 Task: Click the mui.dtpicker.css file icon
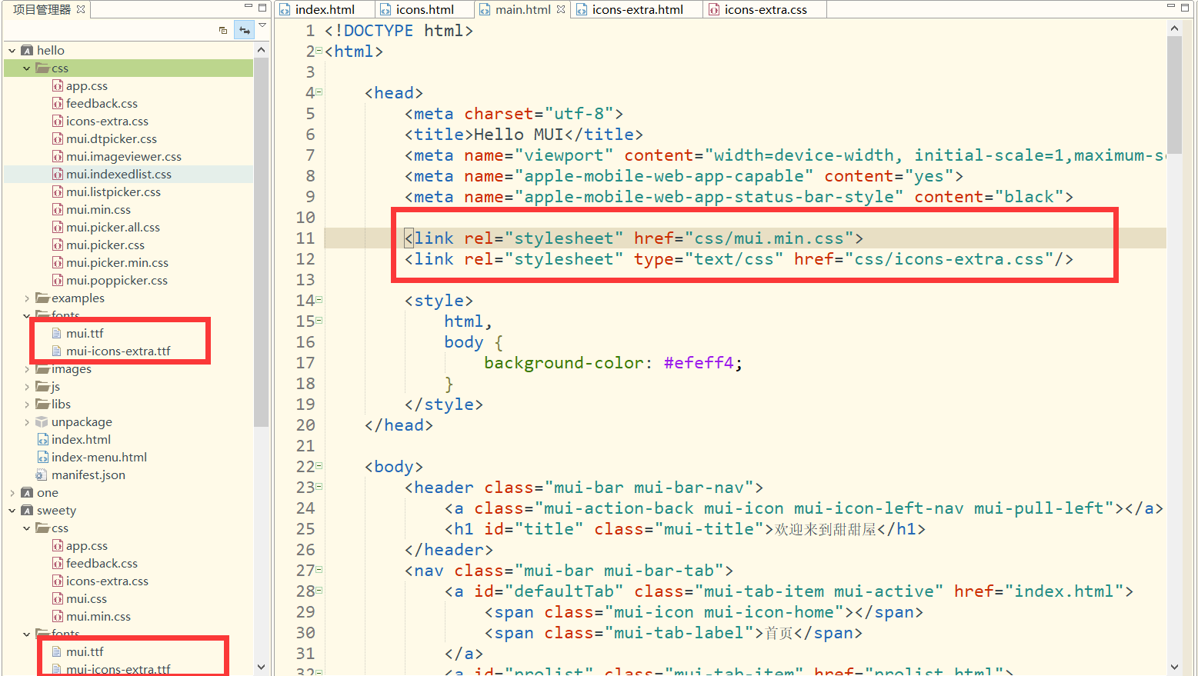[58, 139]
